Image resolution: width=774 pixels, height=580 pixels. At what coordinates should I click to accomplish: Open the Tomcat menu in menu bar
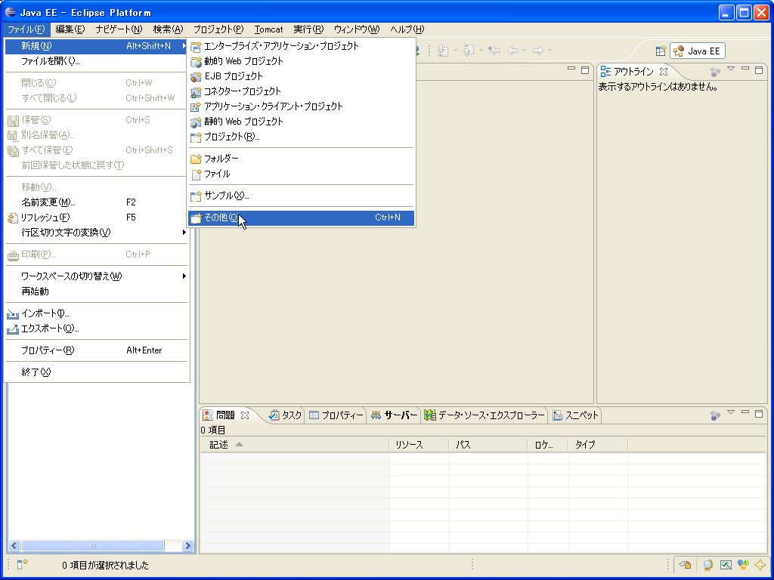(268, 29)
